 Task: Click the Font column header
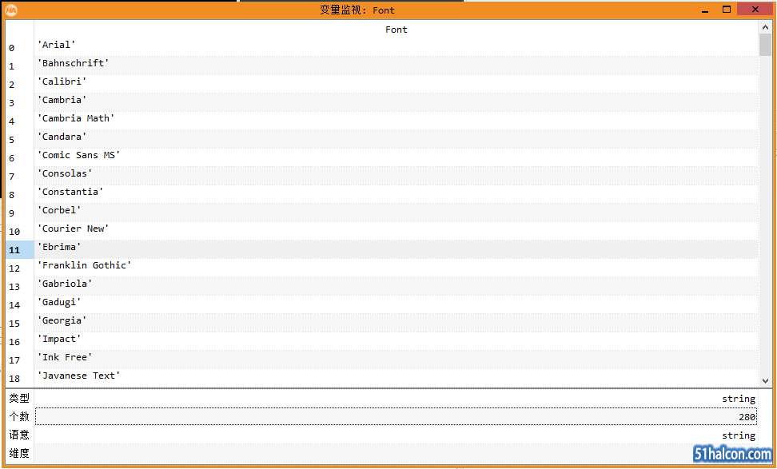coord(396,30)
